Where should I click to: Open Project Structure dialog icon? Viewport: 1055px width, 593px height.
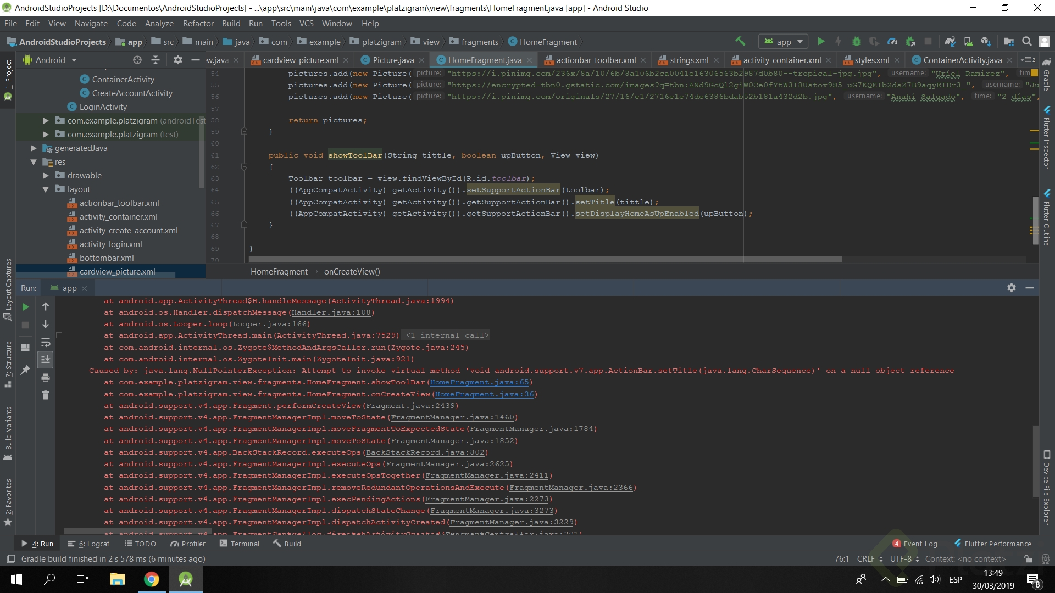pyautogui.click(x=1009, y=41)
